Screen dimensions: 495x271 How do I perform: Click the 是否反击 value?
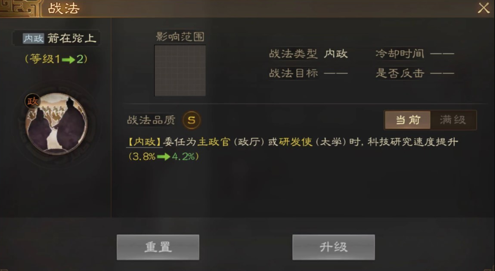click(442, 73)
